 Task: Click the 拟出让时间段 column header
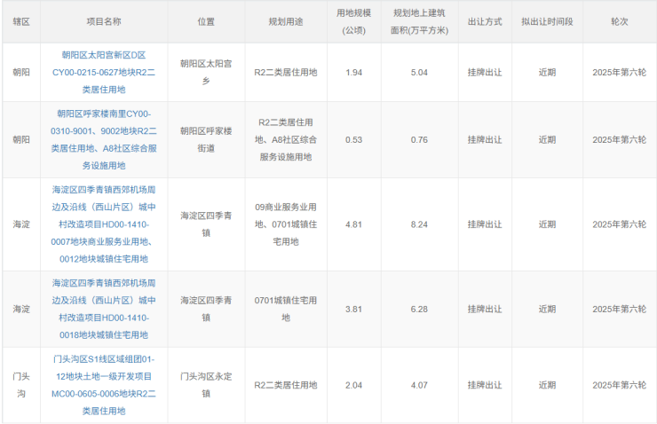(547, 20)
